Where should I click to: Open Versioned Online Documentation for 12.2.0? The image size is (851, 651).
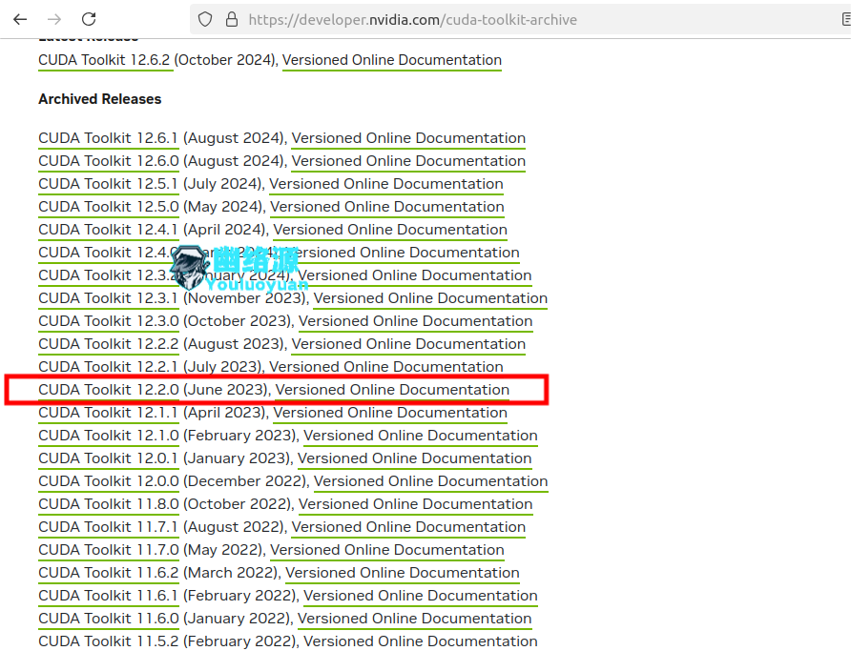(x=392, y=390)
